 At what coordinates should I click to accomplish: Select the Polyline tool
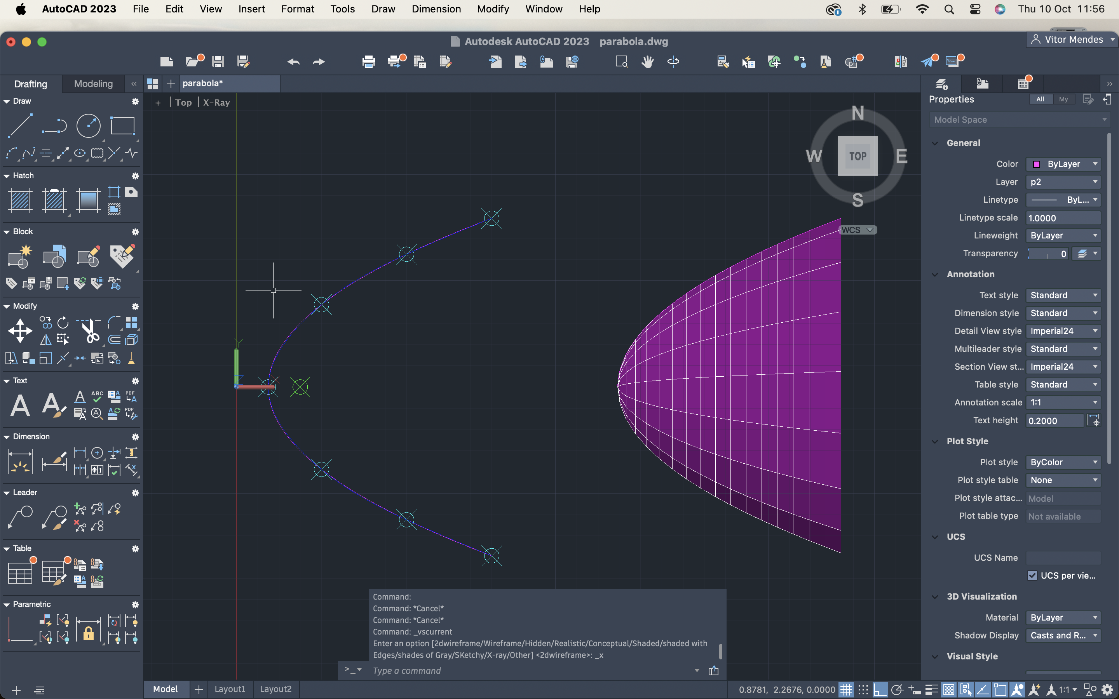54,125
